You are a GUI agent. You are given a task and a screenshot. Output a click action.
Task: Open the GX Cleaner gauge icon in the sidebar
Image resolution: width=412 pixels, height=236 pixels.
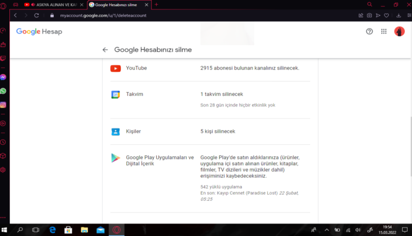pyautogui.click(x=3, y=31)
